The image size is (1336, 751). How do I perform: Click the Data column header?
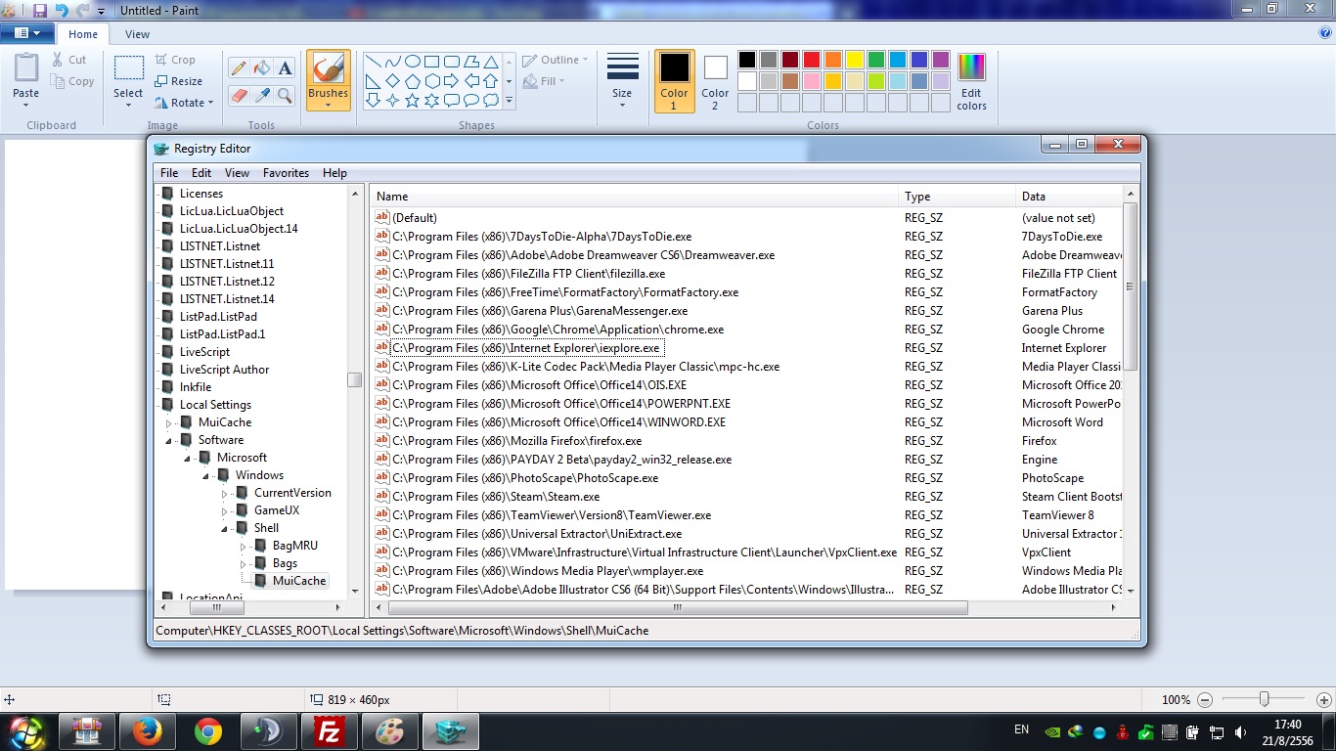(1068, 197)
